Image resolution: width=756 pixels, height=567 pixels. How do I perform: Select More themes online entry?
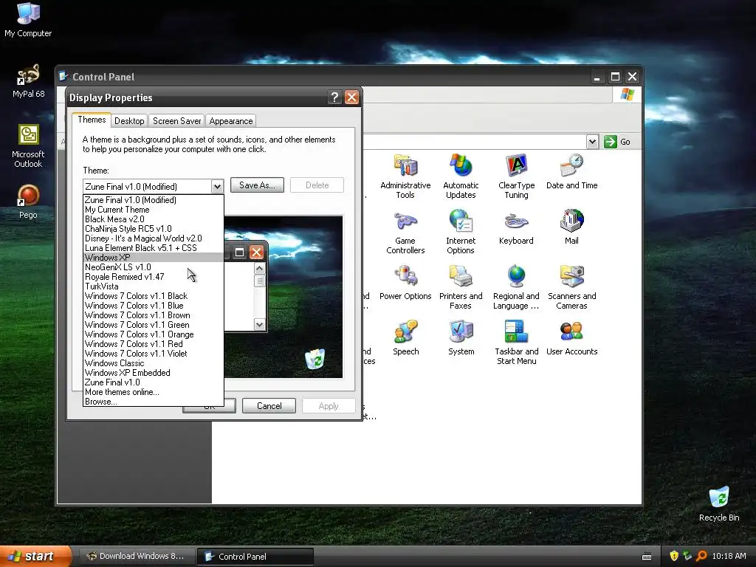pos(154,392)
